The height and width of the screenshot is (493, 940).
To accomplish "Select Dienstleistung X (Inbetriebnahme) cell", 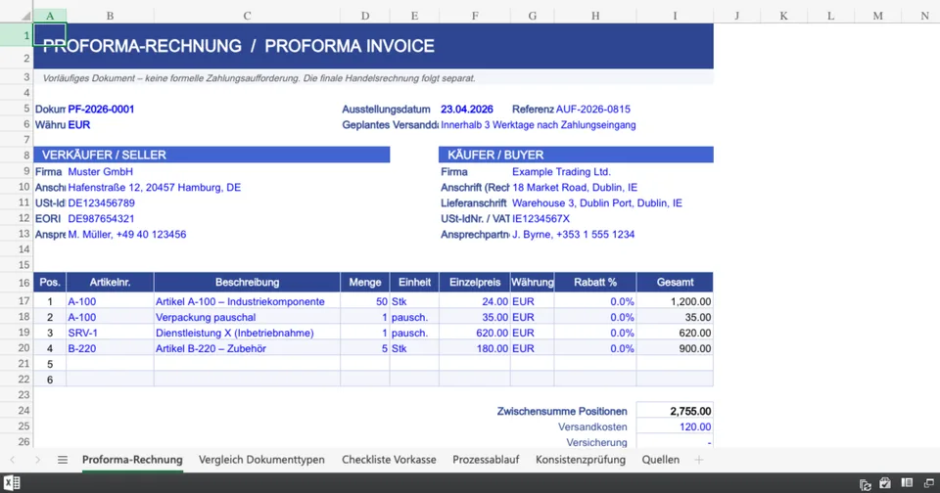I will pos(247,333).
